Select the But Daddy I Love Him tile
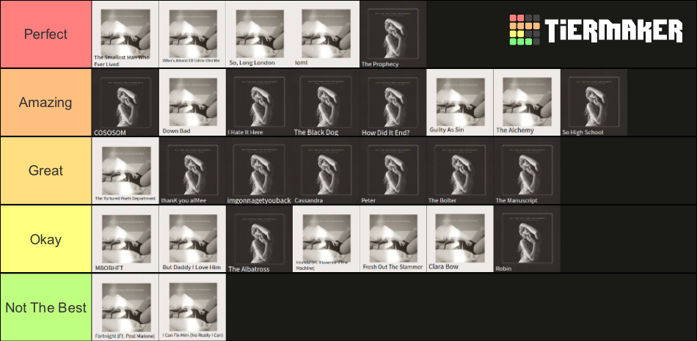This screenshot has height=341, width=697. 191,239
